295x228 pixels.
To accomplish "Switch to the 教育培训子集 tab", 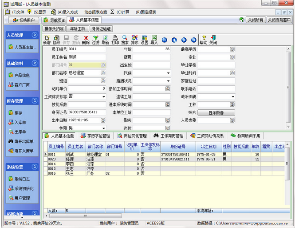I will click(x=245, y=136).
